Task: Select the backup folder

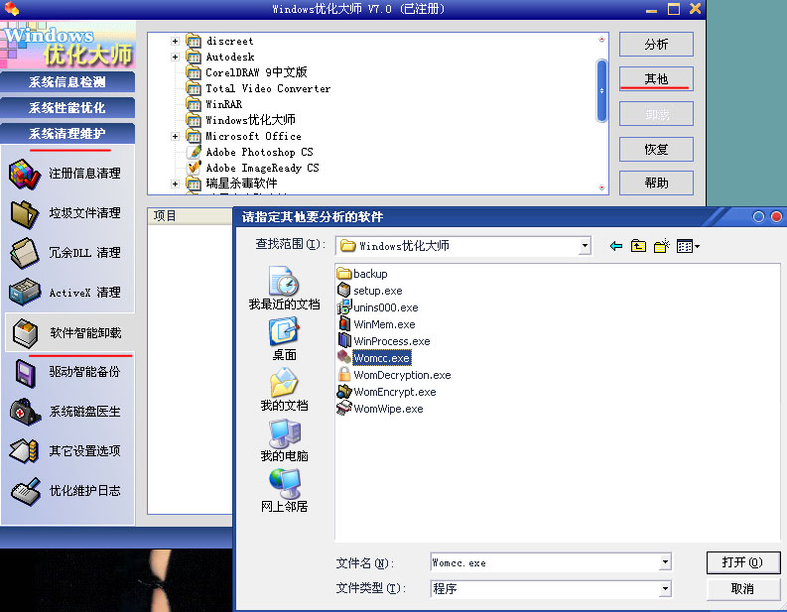Action: click(x=362, y=274)
